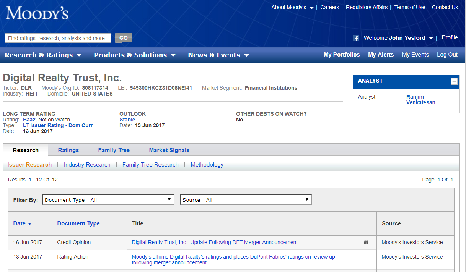Click inside the ratings search input field

pyautogui.click(x=57, y=38)
